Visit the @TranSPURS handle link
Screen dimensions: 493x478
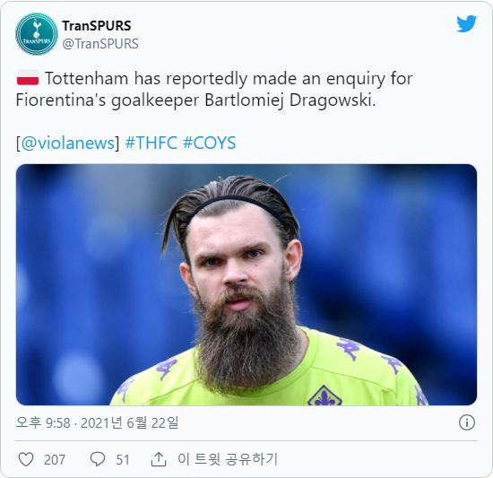[100, 44]
